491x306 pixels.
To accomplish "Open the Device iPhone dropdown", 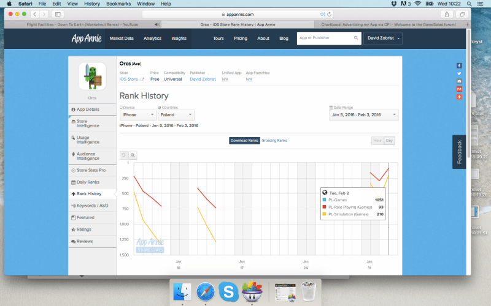I will [137, 115].
